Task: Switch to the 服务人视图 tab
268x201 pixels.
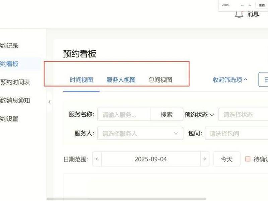Action: click(x=121, y=80)
